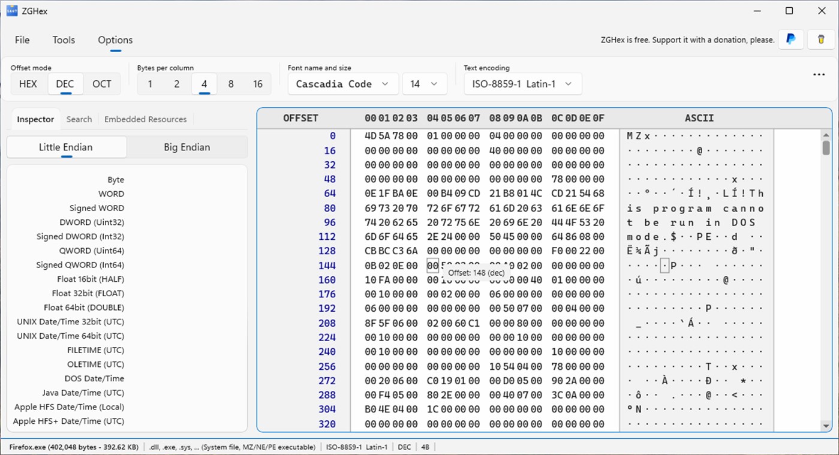839x455 pixels.
Task: Open the three-dots overflow menu
Action: (x=819, y=75)
